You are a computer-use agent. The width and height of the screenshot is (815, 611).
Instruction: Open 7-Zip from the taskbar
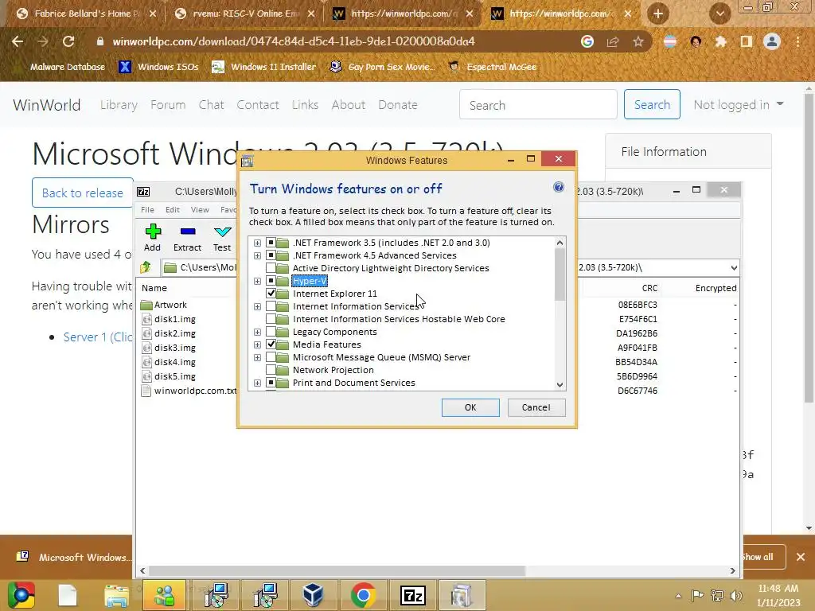(413, 595)
